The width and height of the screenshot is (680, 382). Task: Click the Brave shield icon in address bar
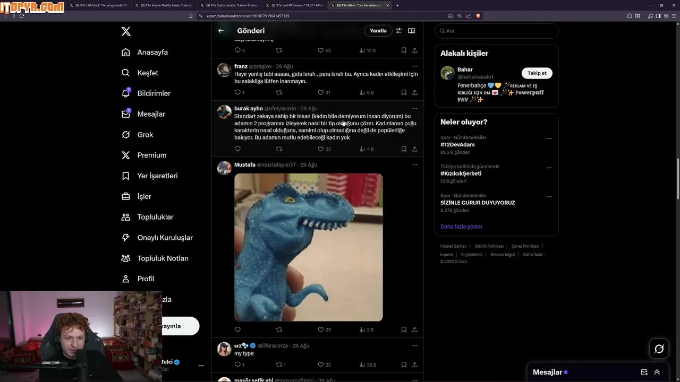click(478, 16)
